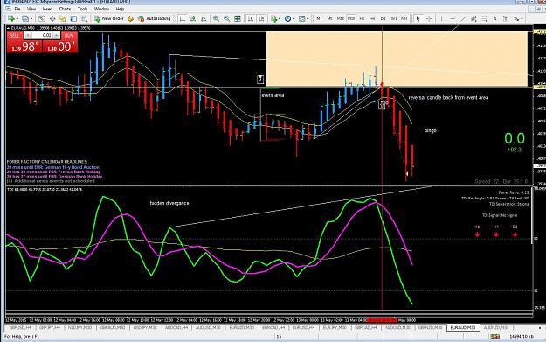
Task: Select the cursor arrow tool
Action: tap(418, 18)
